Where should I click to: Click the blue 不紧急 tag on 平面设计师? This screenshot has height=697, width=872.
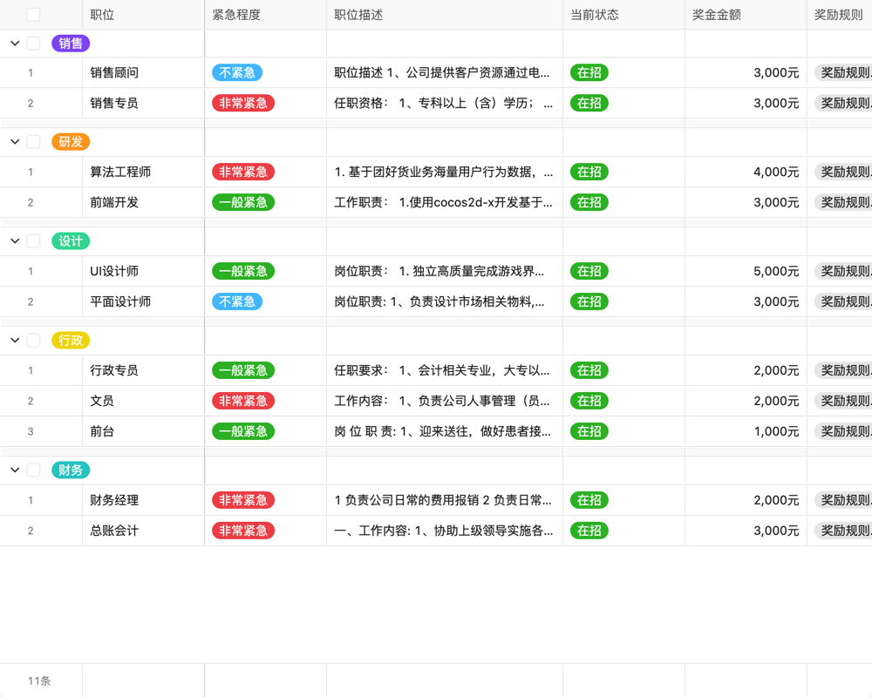(235, 301)
